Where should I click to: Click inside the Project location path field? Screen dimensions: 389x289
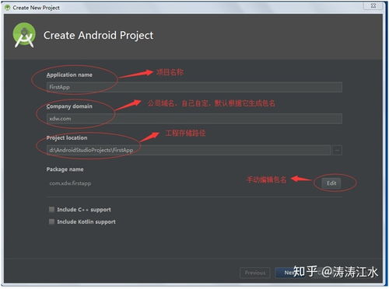[x=188, y=150]
